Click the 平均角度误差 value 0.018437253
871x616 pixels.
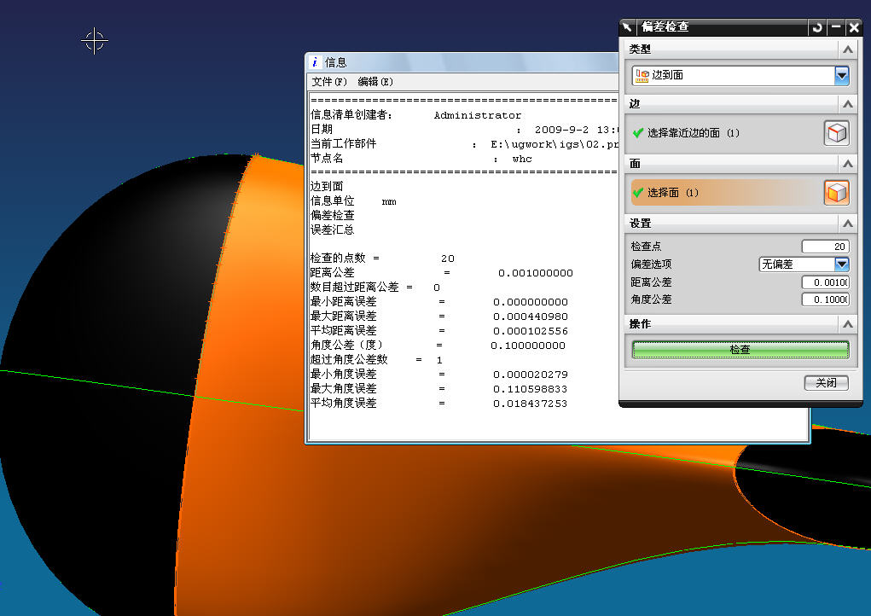[x=531, y=404]
